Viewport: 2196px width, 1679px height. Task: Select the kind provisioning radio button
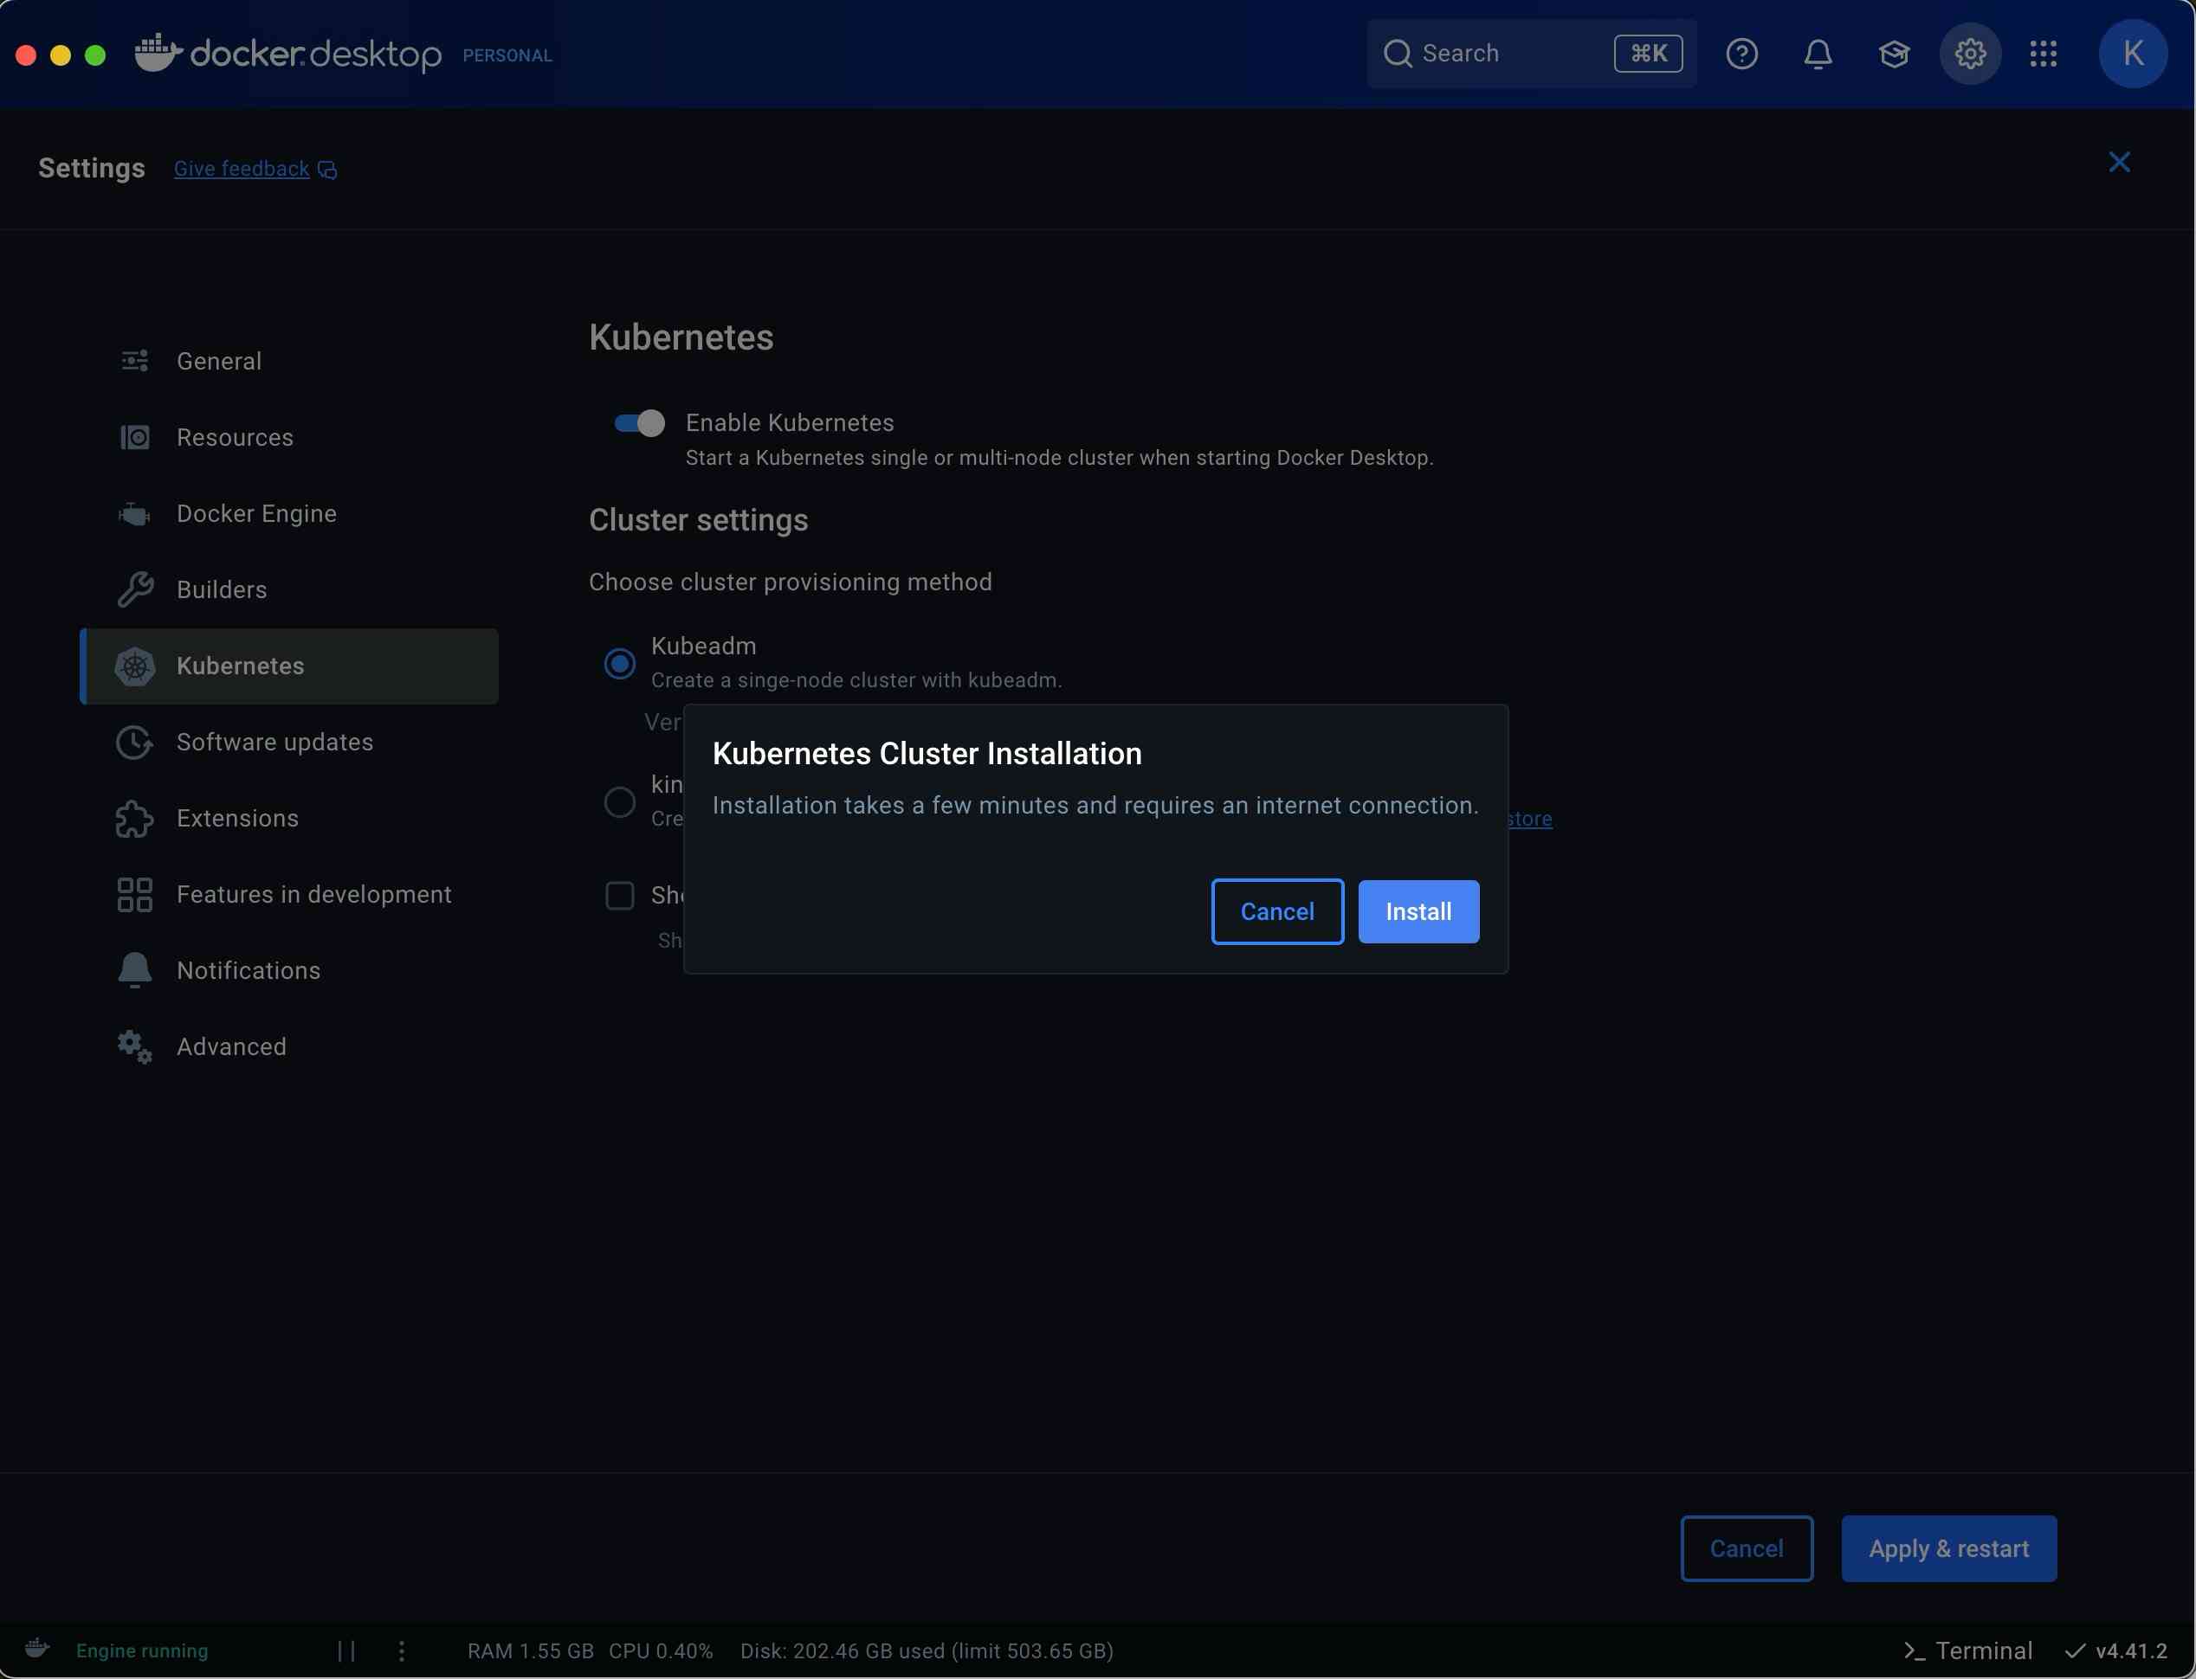(620, 802)
